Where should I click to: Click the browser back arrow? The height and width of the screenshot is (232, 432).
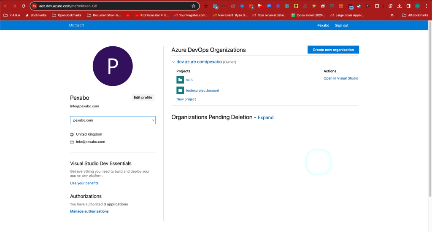[5, 6]
